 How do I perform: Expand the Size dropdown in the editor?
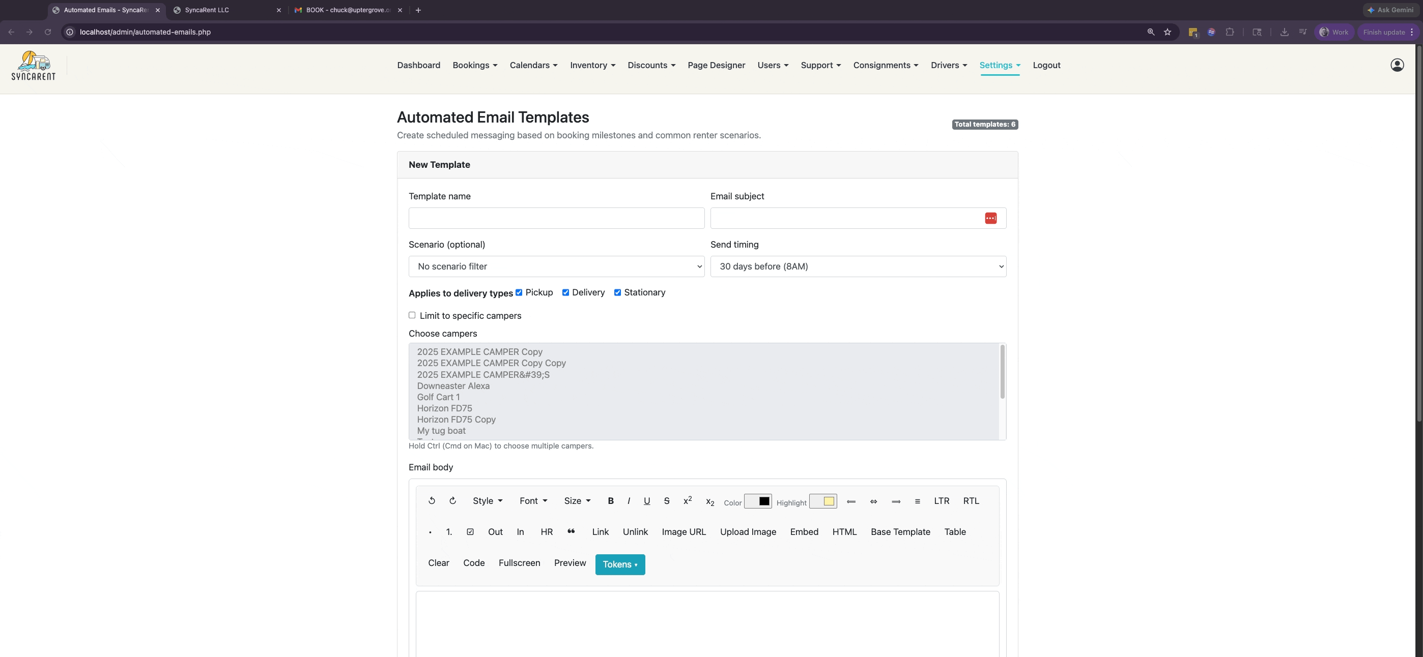[577, 501]
